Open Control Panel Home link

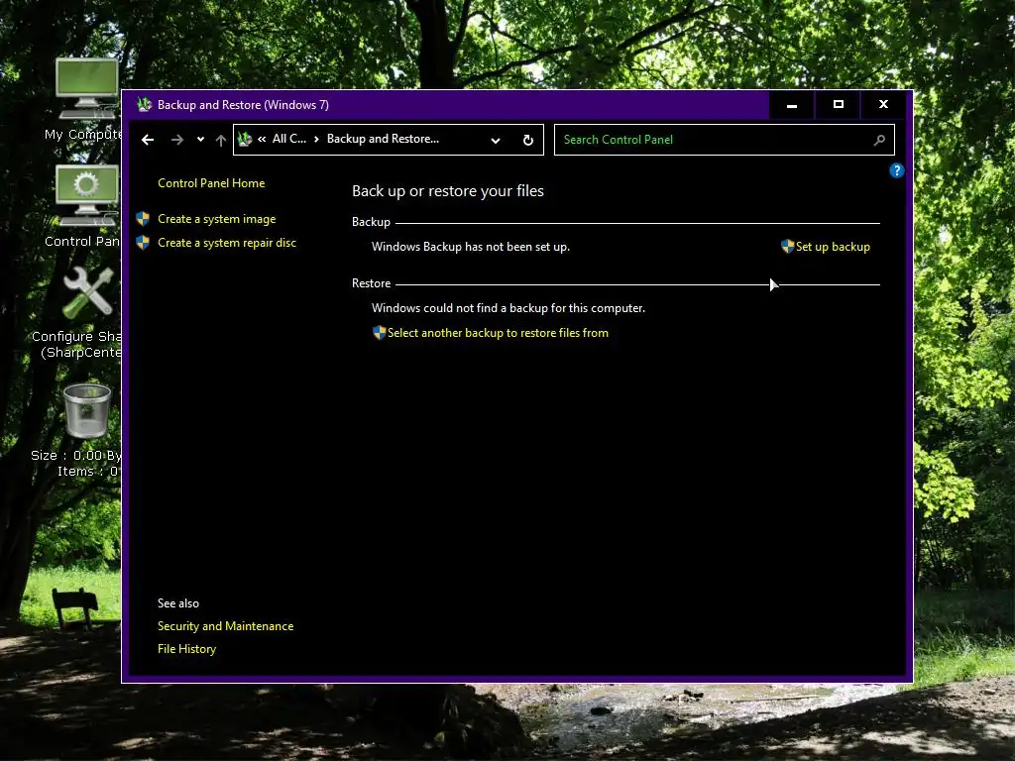(x=211, y=183)
